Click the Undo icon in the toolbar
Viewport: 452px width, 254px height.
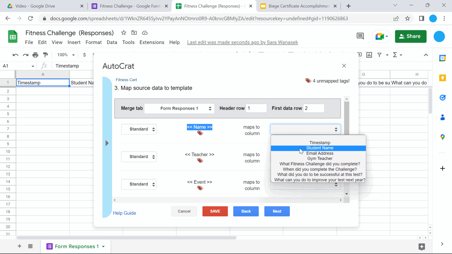point(15,55)
